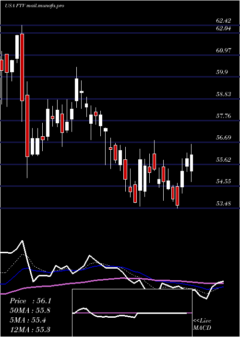Click the 54.55 price level label

coord(224,181)
